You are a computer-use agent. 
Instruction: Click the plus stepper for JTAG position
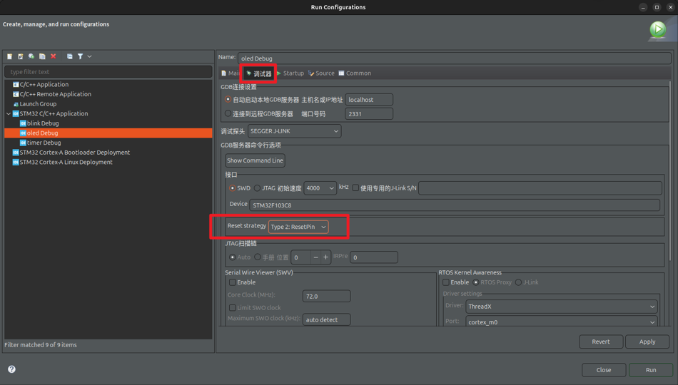[326, 257]
